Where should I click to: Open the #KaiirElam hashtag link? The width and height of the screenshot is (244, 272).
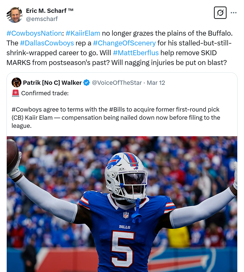pos(83,33)
